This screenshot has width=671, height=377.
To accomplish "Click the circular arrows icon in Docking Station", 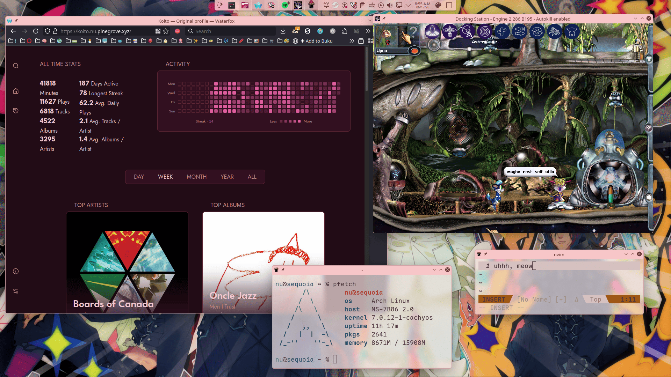I will 537,32.
